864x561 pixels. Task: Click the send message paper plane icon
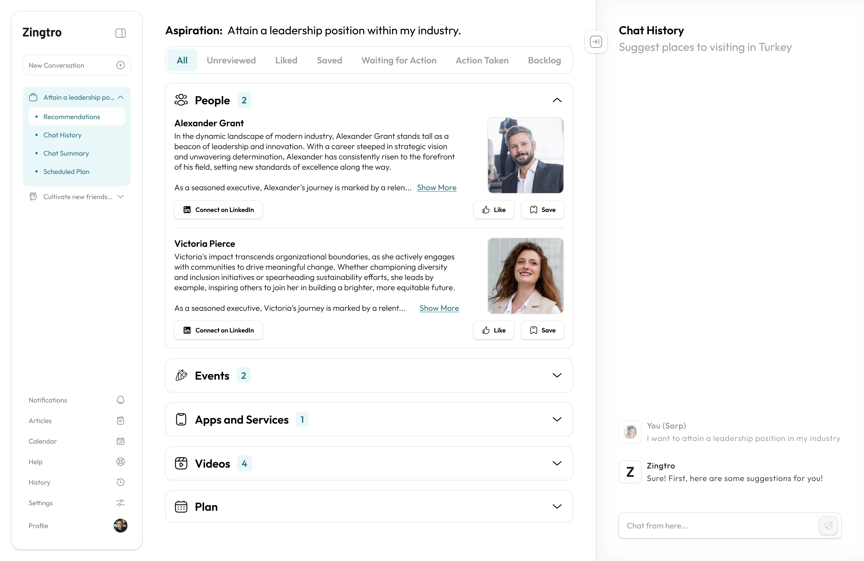point(828,526)
